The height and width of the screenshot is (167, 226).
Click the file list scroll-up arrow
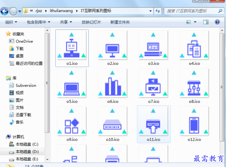tap(222, 30)
